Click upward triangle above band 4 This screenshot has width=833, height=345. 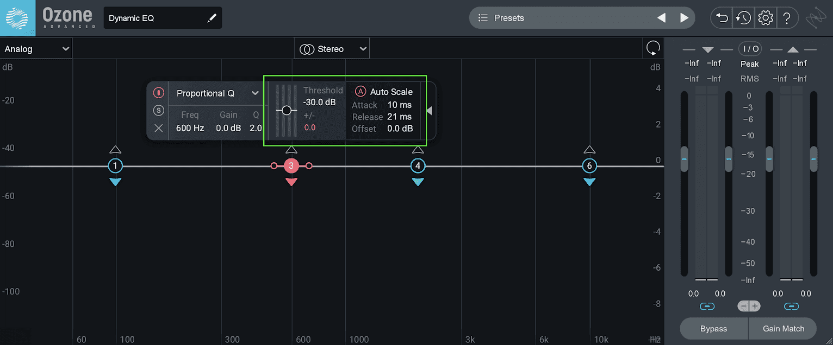click(x=418, y=150)
